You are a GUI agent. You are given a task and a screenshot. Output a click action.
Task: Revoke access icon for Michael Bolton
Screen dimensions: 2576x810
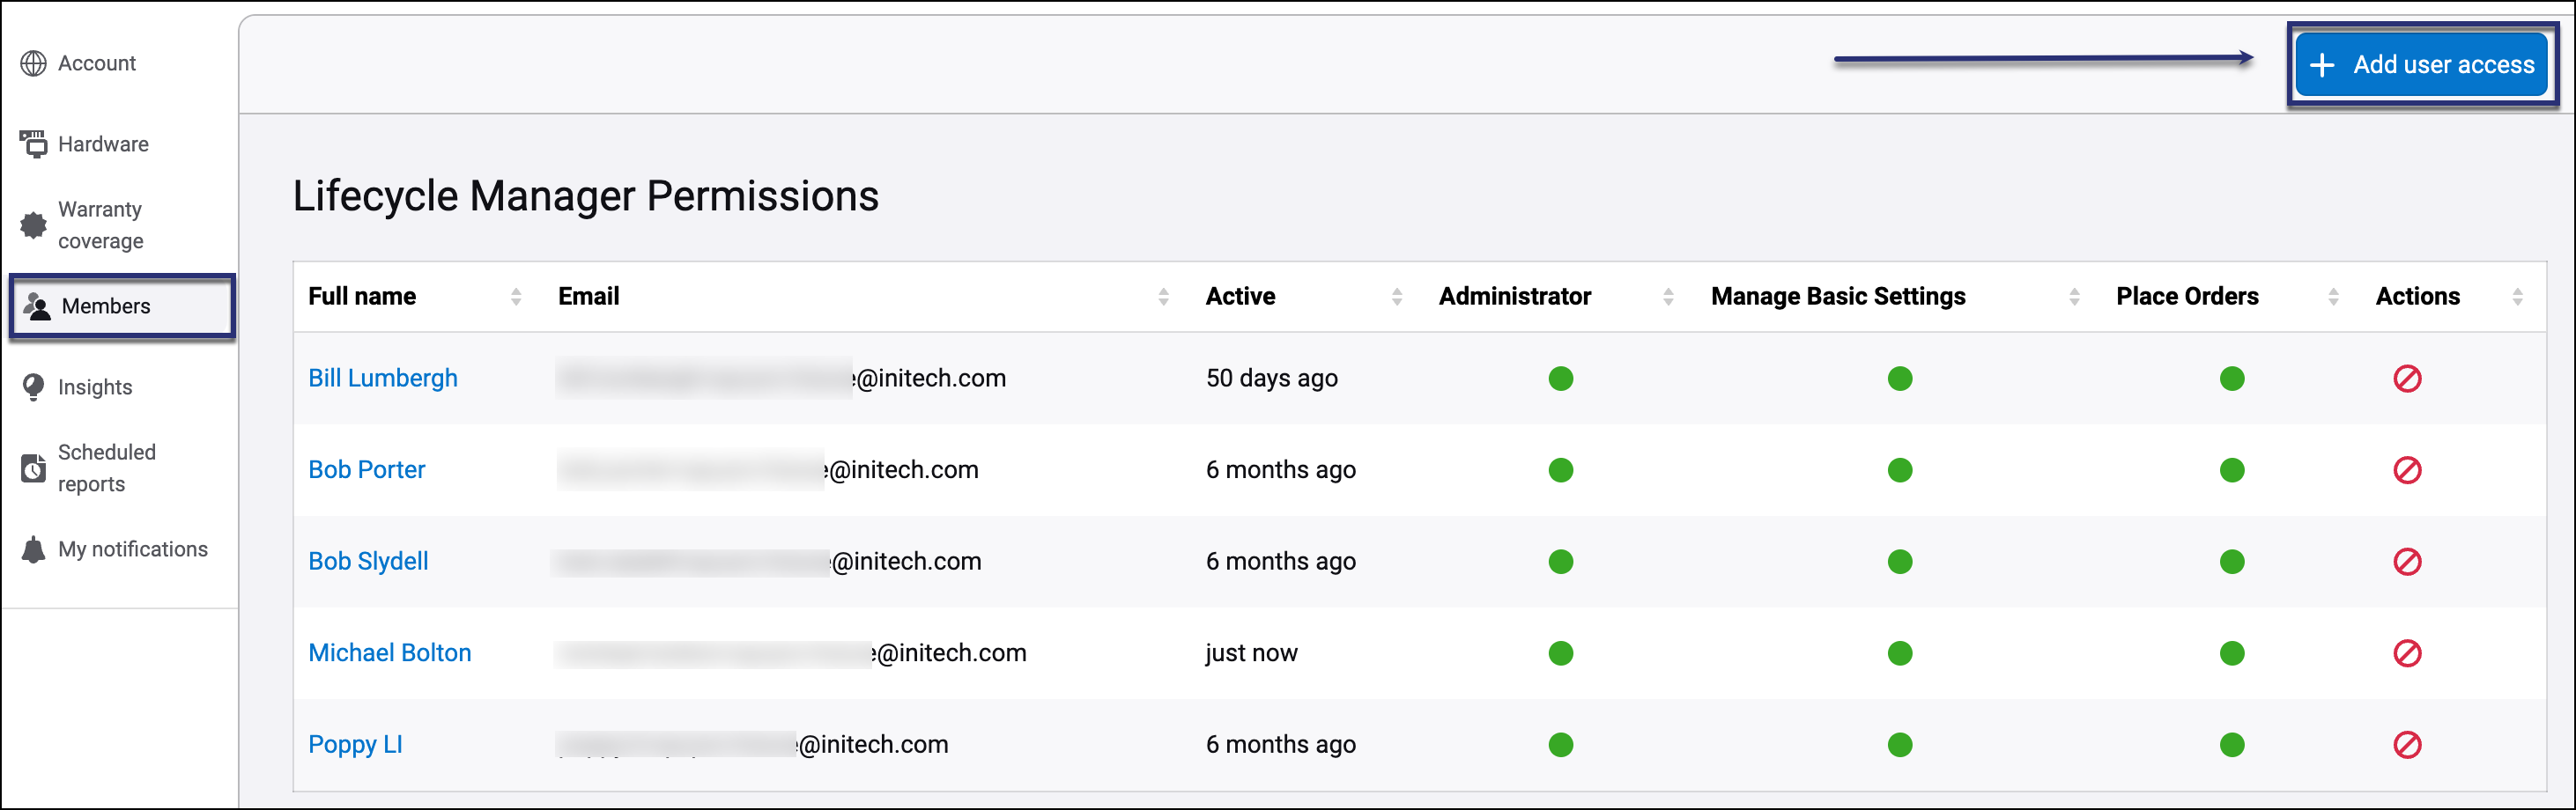pos(2407,653)
